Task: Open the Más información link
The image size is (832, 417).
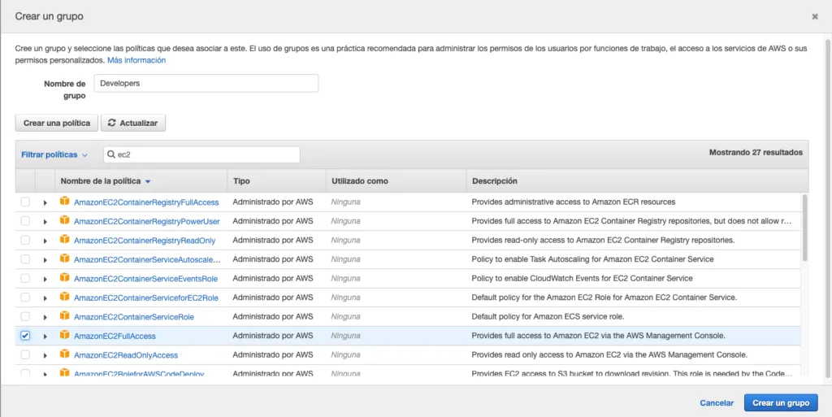Action: pos(136,60)
